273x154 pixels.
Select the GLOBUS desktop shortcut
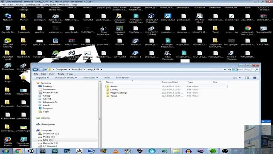pyautogui.click(x=136, y=42)
